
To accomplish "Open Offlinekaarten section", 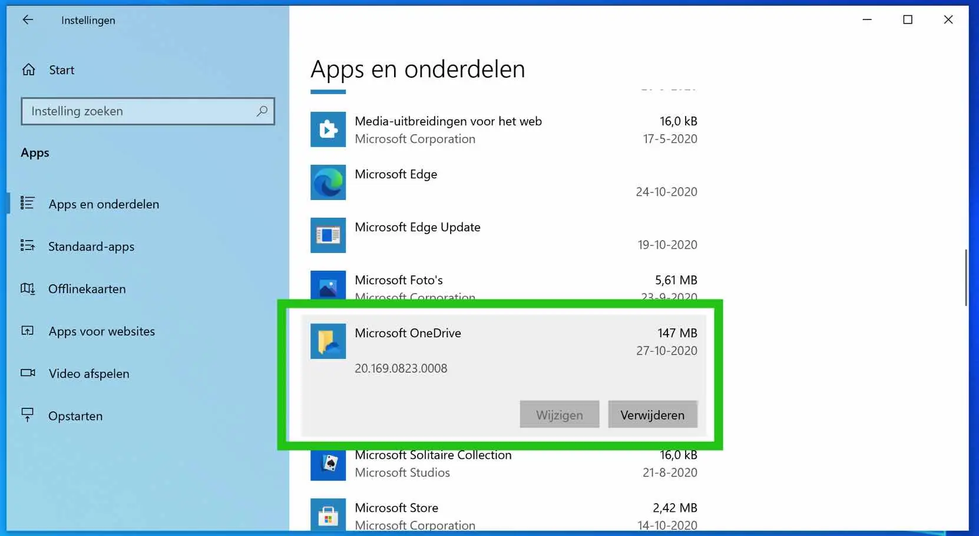I will pyautogui.click(x=87, y=289).
